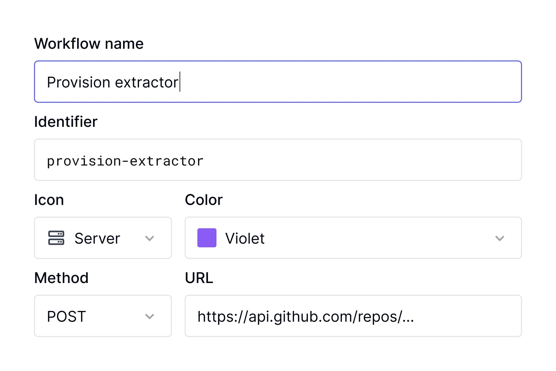The image size is (556, 371).
Task: Place cursor in 'Provision extractor' text
Action: [112, 82]
